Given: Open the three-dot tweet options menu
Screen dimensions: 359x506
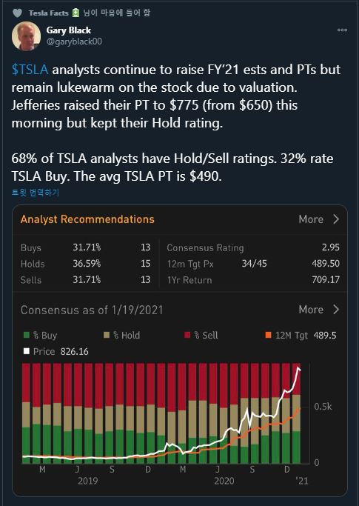Looking at the screenshot, I should (342, 30).
